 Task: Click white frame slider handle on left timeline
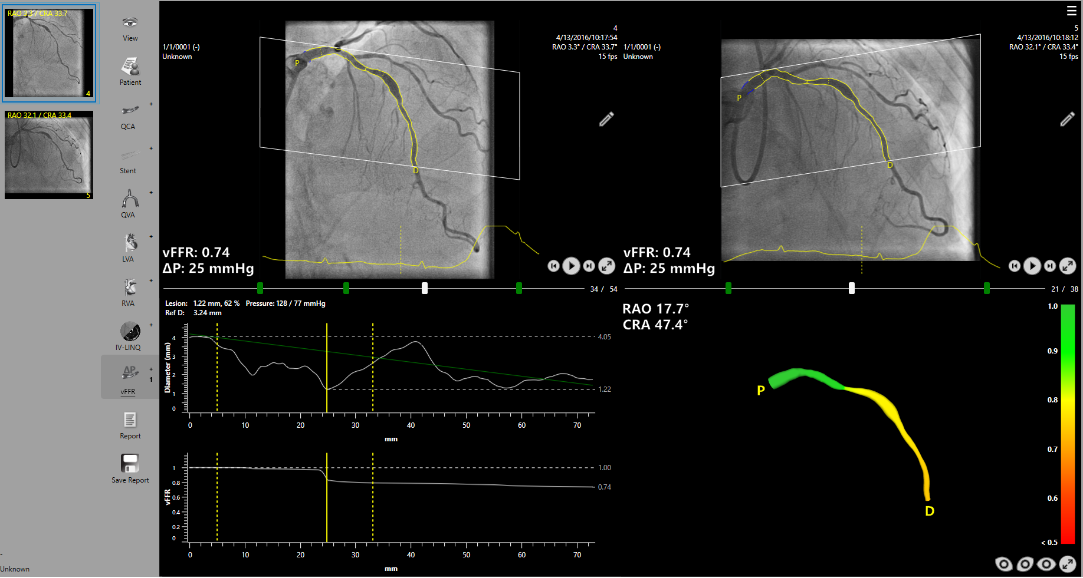pos(425,288)
